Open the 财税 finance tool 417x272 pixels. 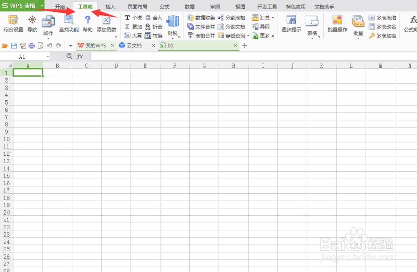pos(173,27)
